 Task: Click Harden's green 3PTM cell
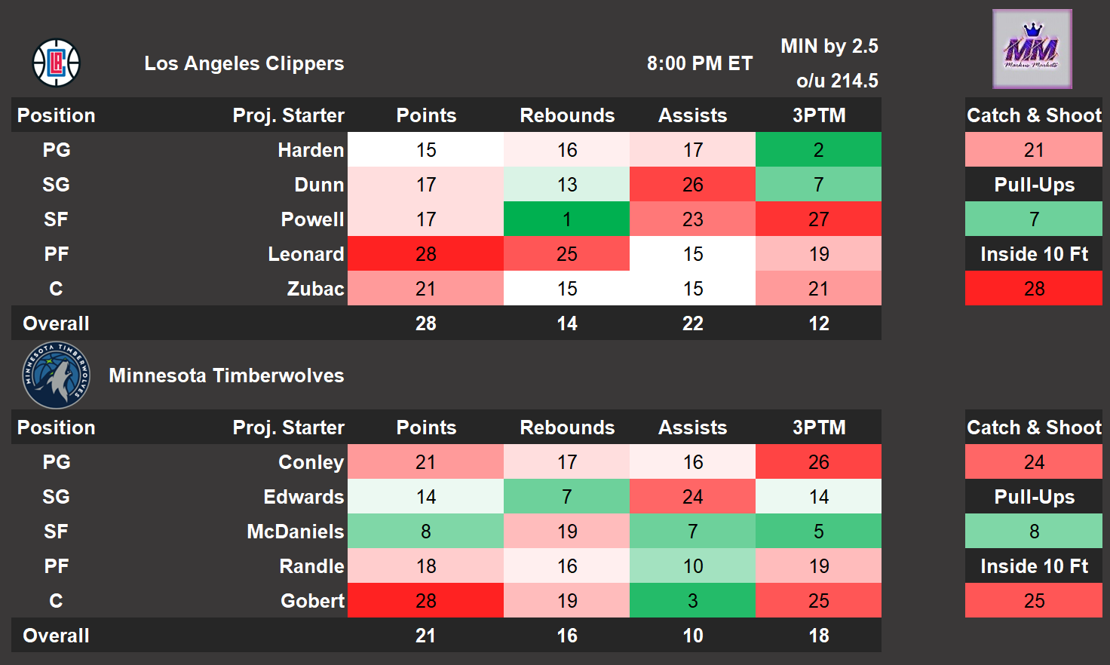pos(818,150)
